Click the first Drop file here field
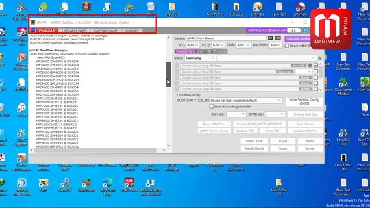The image size is (370, 208). click(243, 65)
